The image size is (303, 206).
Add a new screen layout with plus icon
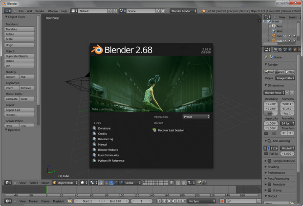coord(110,11)
